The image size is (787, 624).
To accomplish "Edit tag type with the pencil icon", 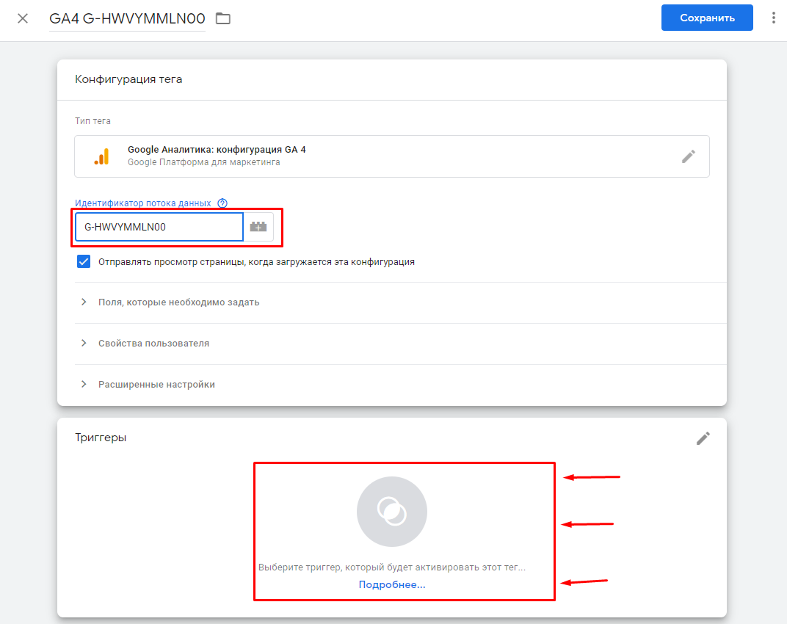I will point(688,156).
